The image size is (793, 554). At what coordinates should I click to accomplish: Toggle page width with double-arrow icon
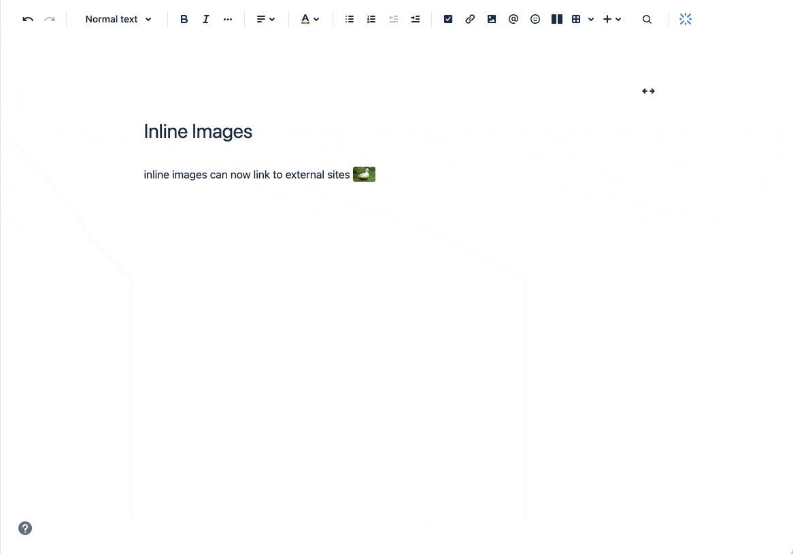[x=648, y=91]
